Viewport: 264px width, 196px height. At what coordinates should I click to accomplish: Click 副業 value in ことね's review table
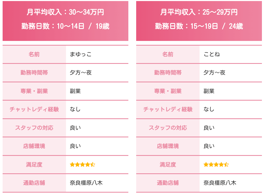pos(209,91)
